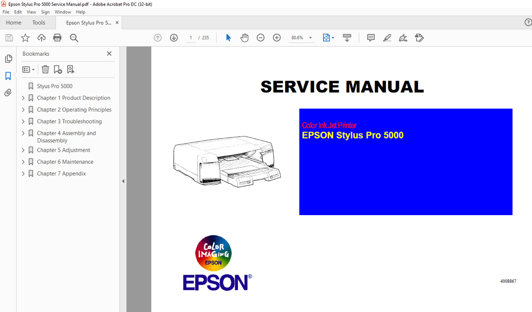The height and width of the screenshot is (312, 532).
Task: Open the Edit menu
Action: [18, 12]
